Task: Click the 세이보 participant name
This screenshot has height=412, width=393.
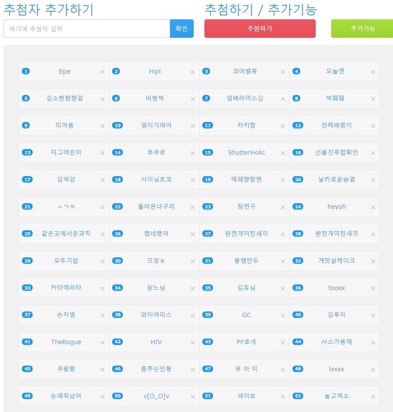Action: tap(246, 396)
